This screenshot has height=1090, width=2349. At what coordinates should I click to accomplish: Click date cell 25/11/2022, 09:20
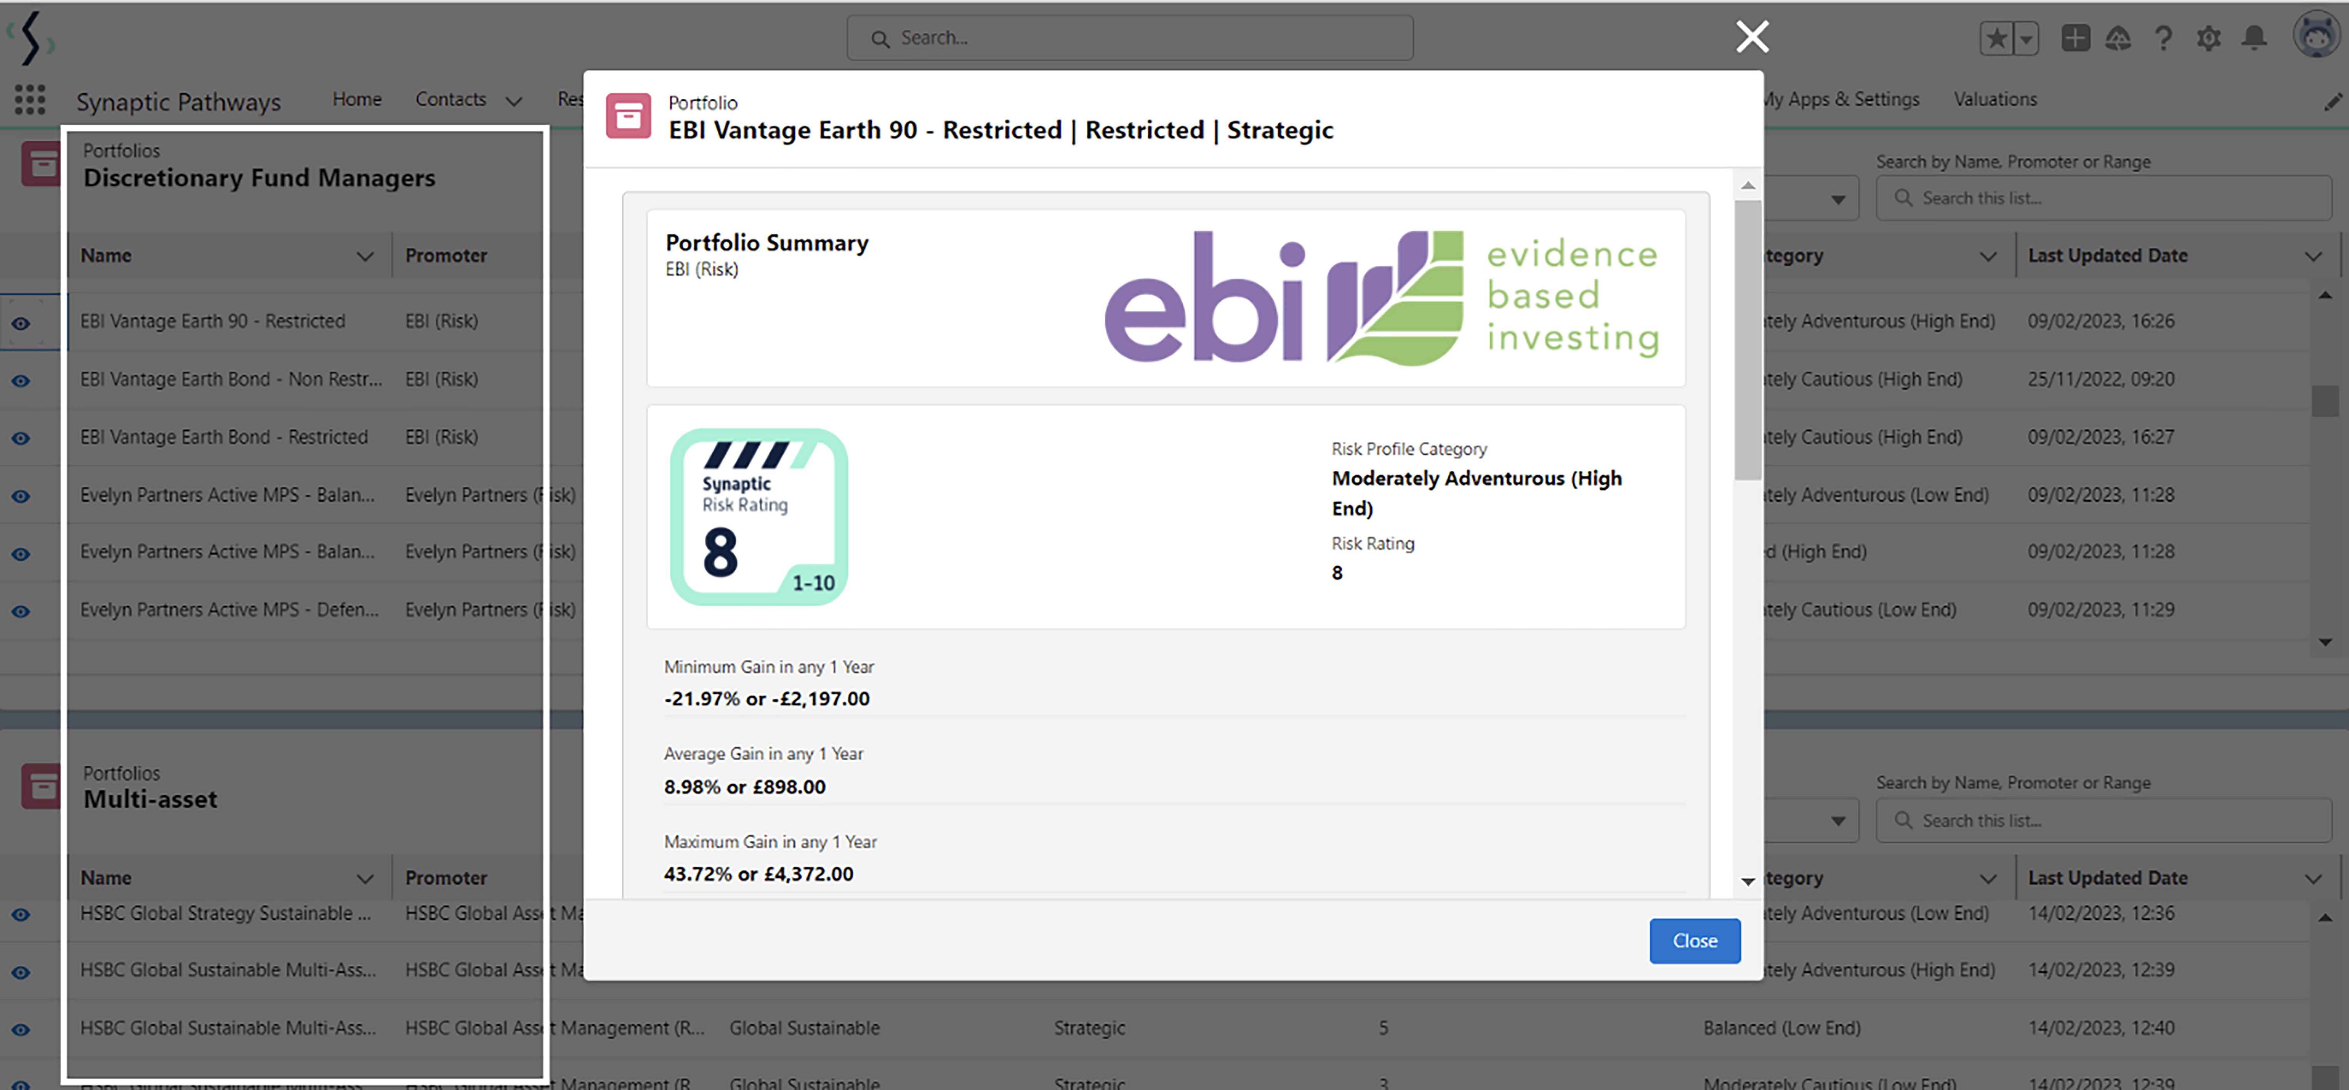click(x=2100, y=378)
